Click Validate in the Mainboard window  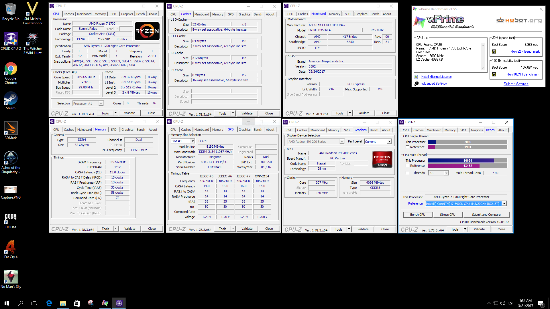pos(364,113)
